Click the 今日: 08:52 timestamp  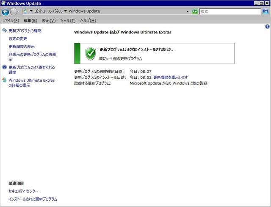coord(141,77)
